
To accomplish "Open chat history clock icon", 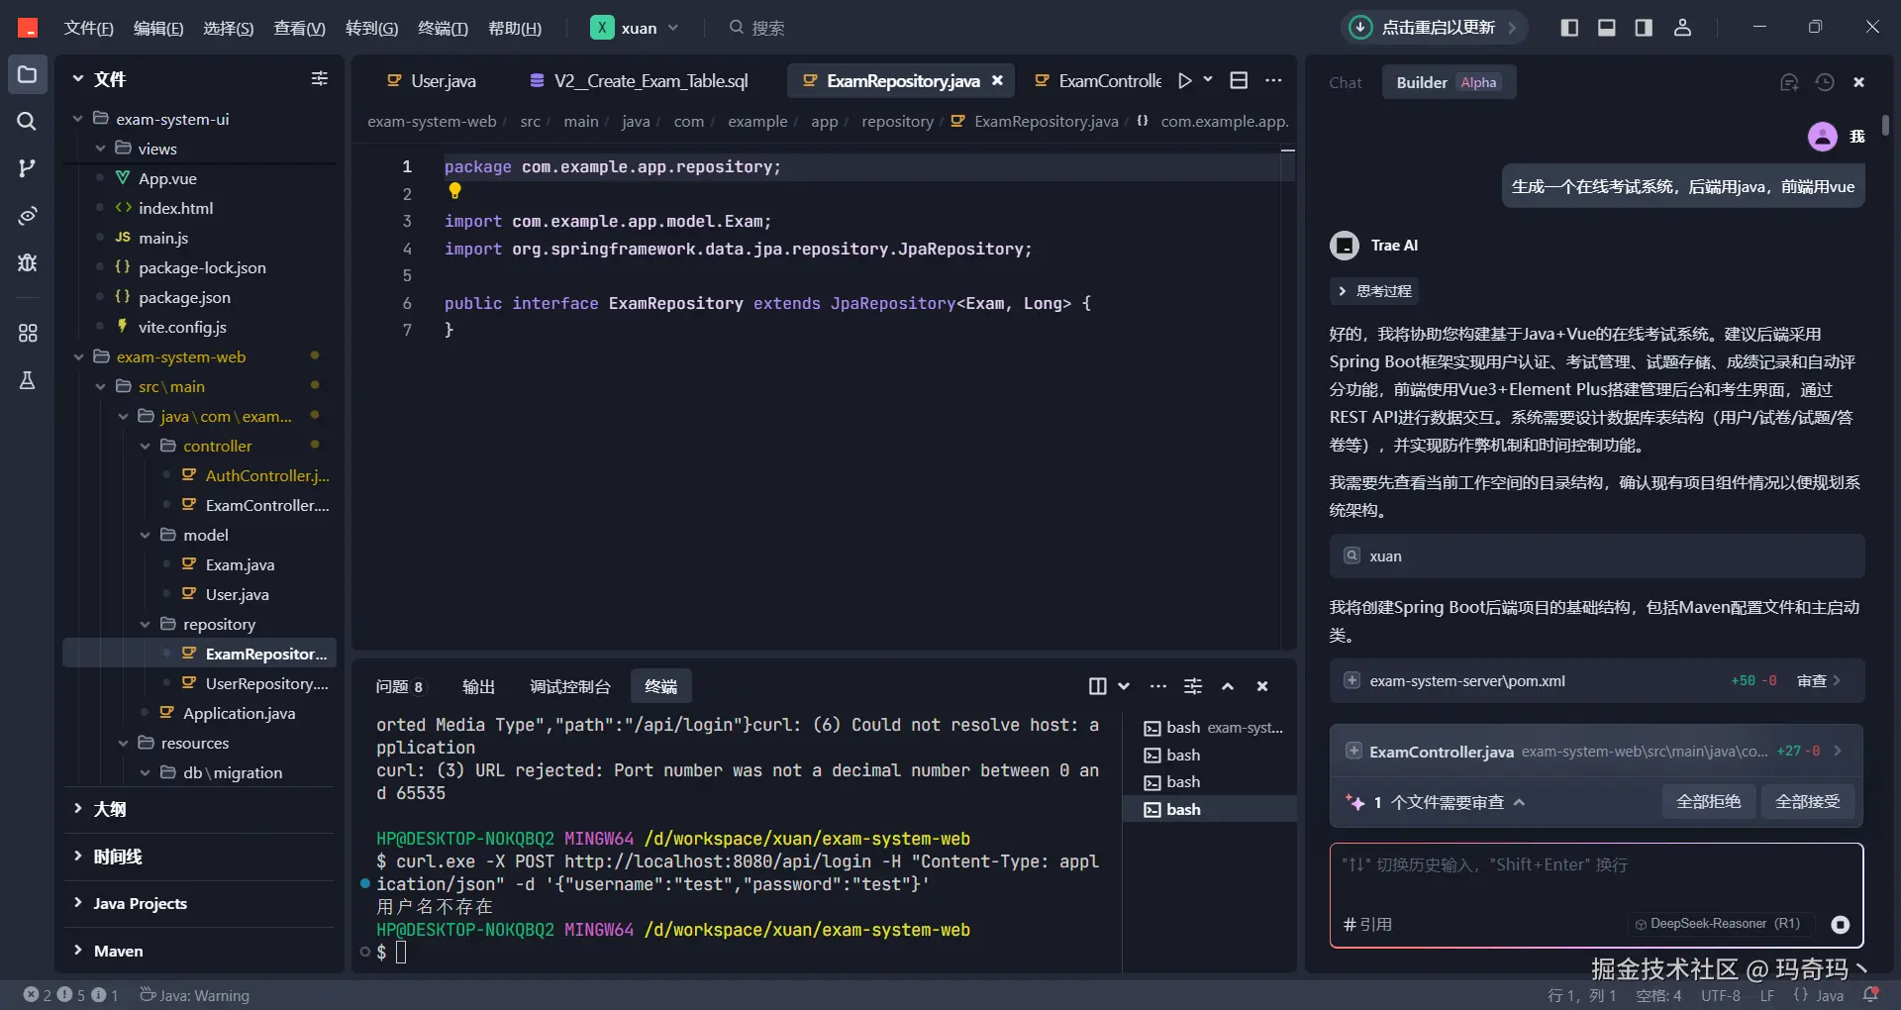I will coord(1825,82).
